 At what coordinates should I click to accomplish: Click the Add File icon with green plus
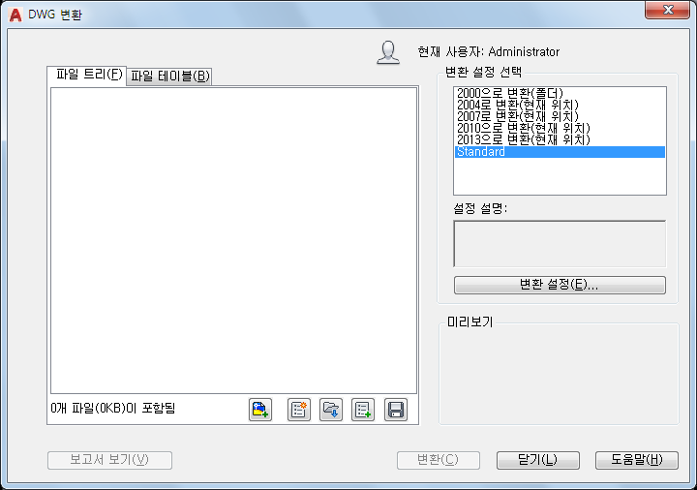pyautogui.click(x=260, y=410)
